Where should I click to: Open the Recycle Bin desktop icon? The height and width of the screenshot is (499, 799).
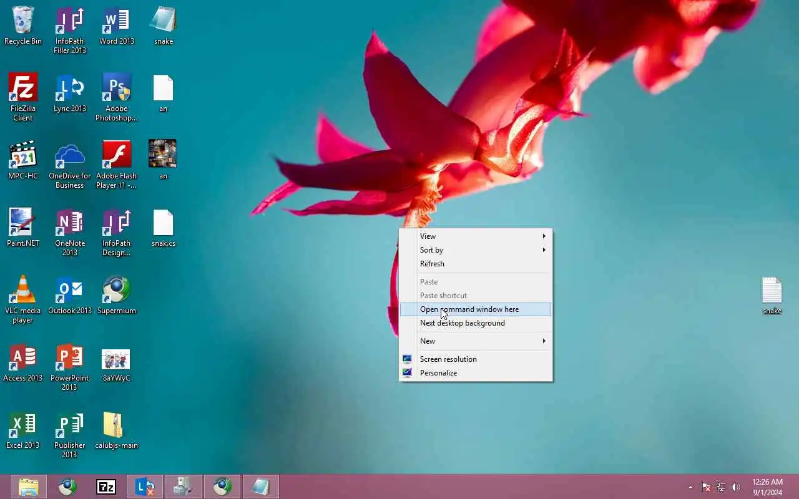23,26
